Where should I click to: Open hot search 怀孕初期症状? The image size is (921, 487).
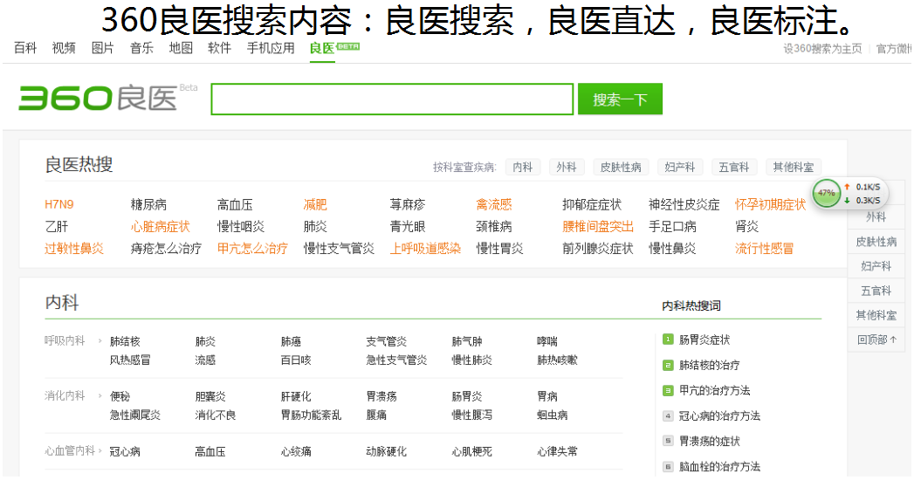tap(770, 204)
